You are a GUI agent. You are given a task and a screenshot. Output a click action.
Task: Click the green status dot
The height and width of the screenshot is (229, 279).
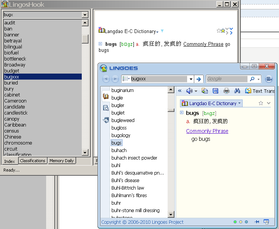(235, 222)
